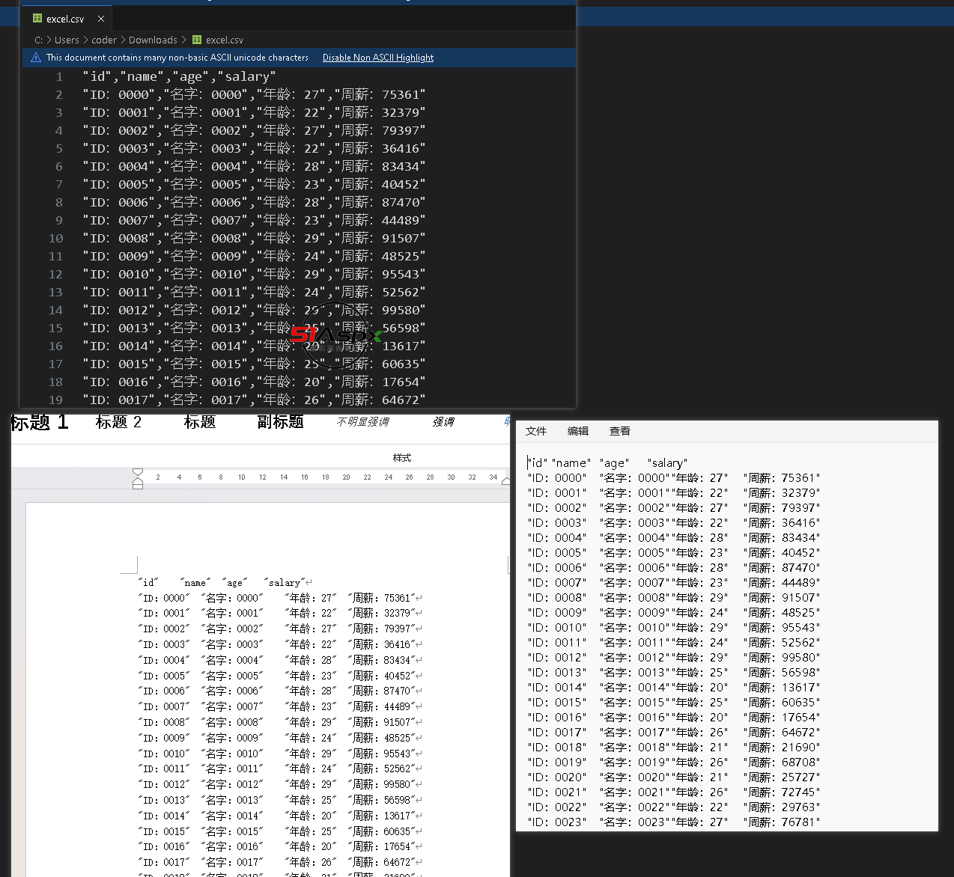Viewport: 954px width, 877px height.
Task: Open the 文件 menu in Notepad
Action: 535,431
